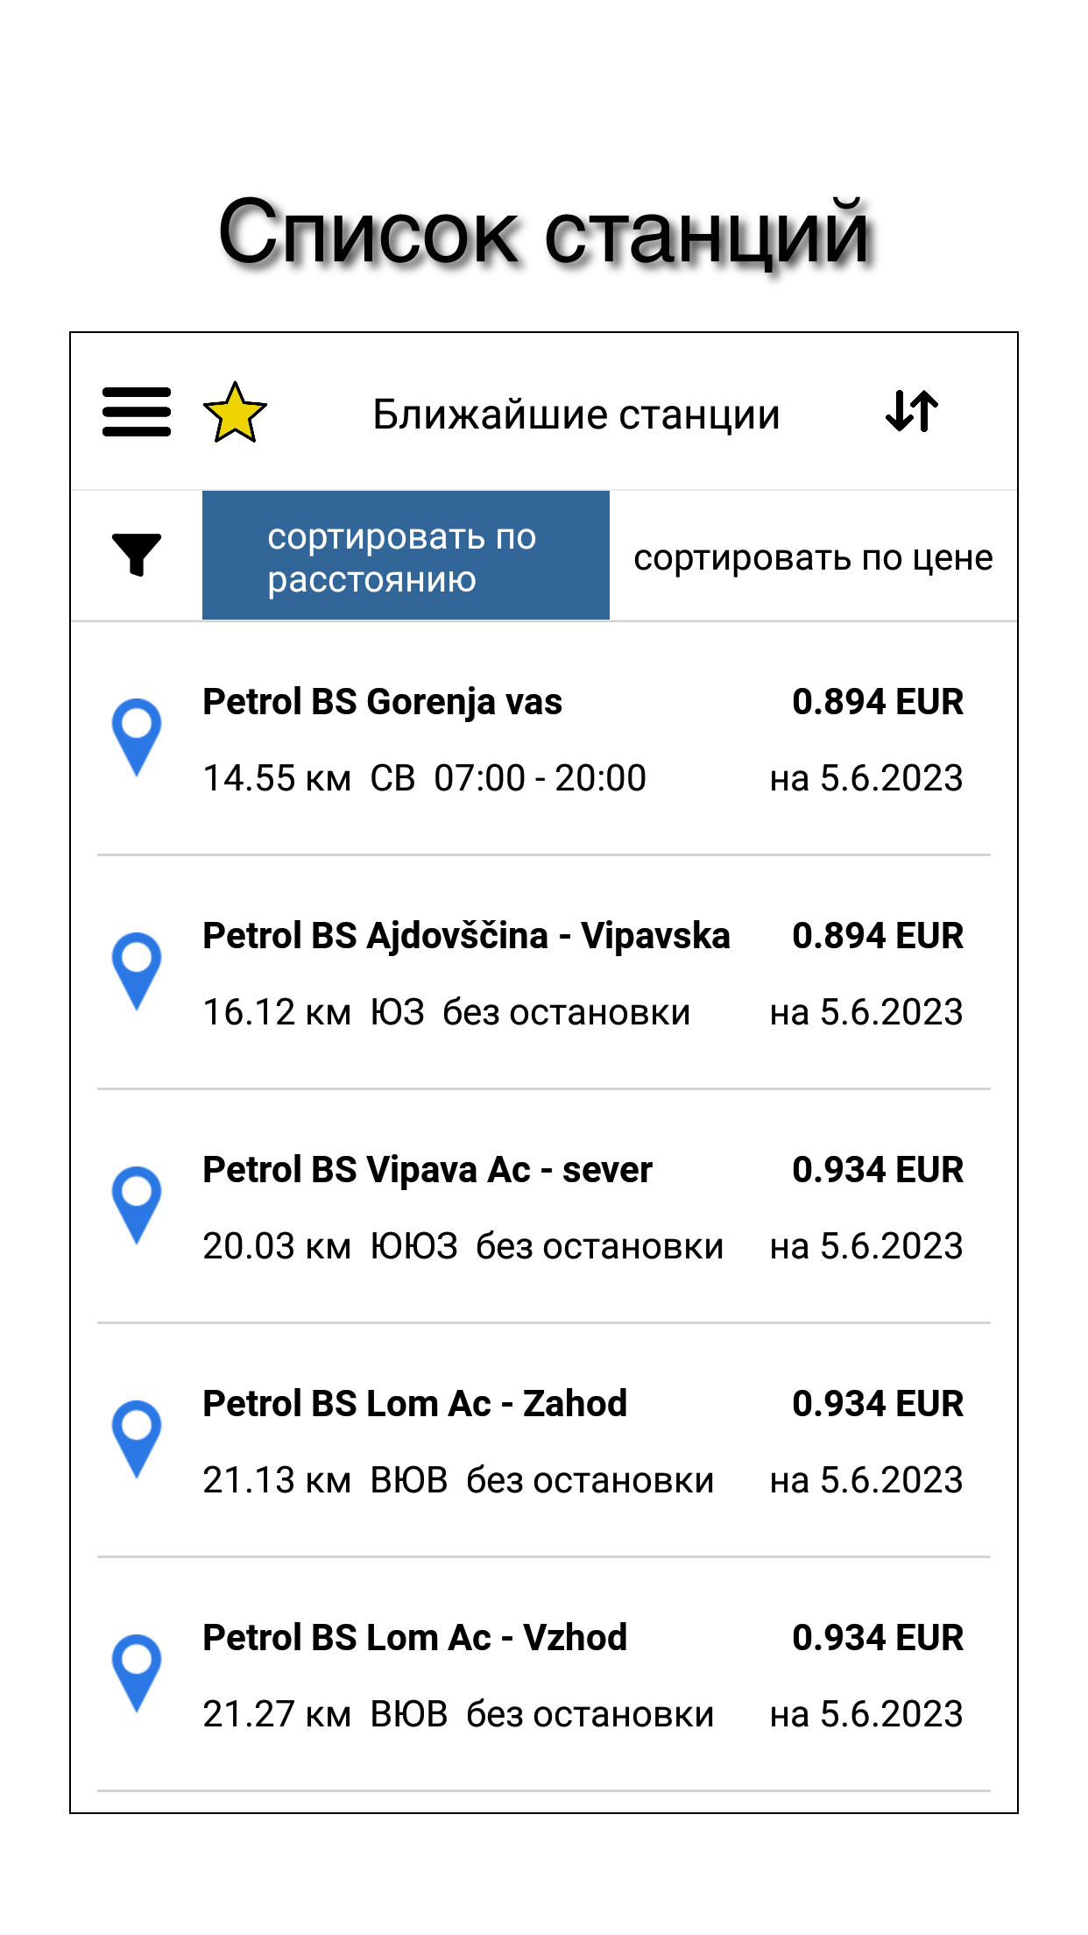Tap map pin for Ajdovščina - Vipavska
Screen dimensions: 1088x1935
(x=137, y=970)
